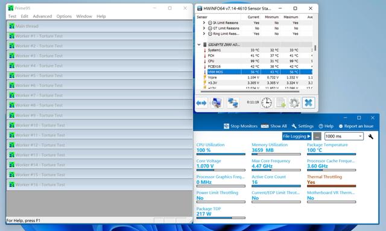
Task: Click the CPU Utilization progress bar
Action: coord(221,154)
